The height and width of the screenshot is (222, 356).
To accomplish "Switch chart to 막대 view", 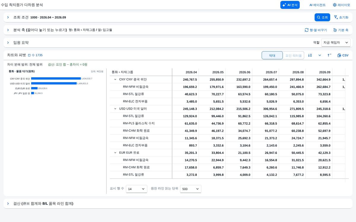I will (272, 55).
